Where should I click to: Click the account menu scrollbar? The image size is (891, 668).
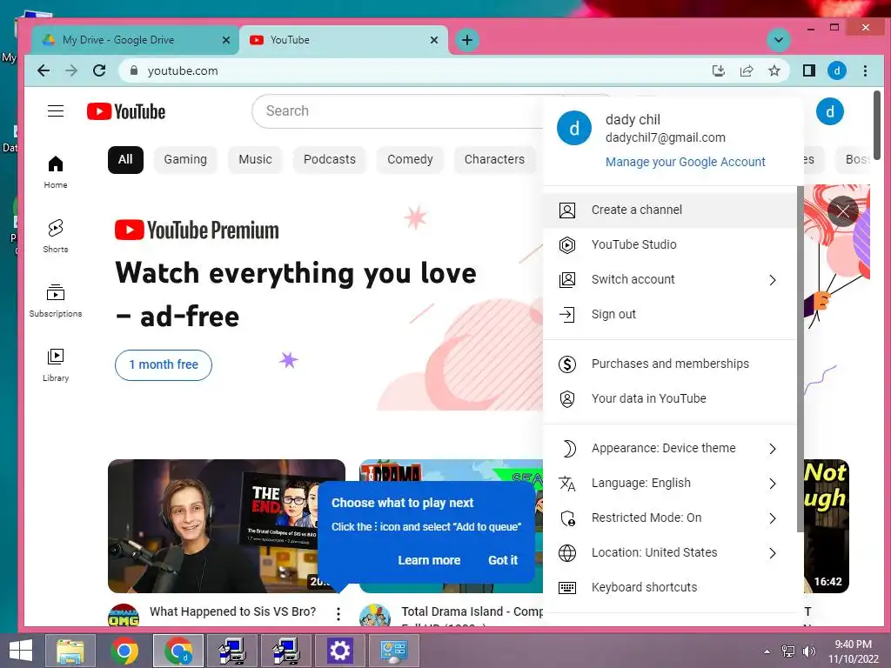pyautogui.click(x=801, y=358)
